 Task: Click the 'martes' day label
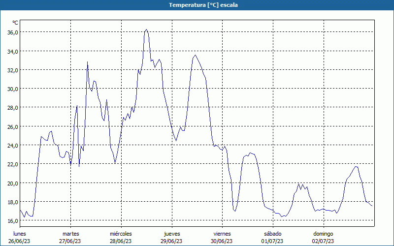pos(71,234)
